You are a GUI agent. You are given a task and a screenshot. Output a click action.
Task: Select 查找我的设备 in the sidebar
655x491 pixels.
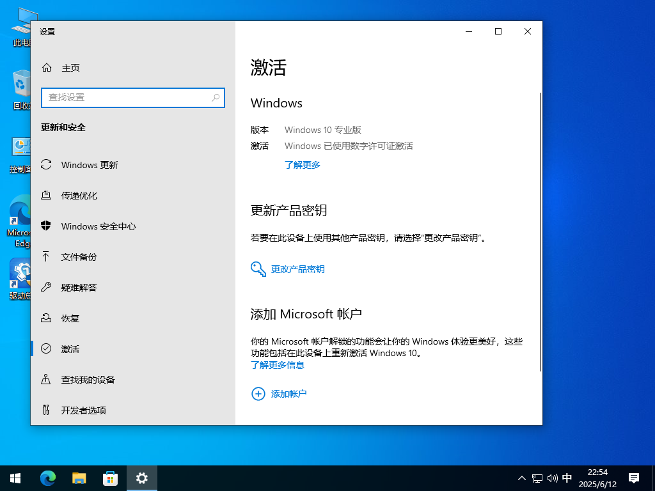point(88,380)
